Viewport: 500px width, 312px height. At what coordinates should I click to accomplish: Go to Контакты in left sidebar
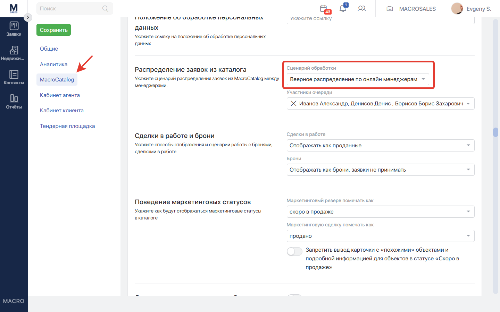(14, 77)
